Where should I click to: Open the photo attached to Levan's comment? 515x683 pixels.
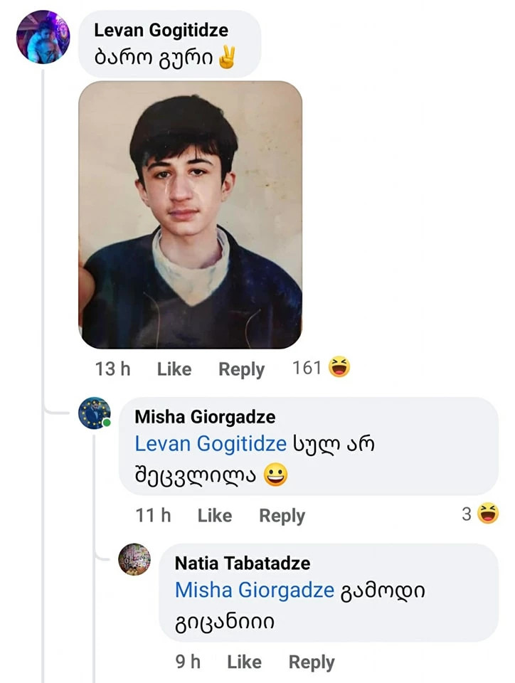190,215
